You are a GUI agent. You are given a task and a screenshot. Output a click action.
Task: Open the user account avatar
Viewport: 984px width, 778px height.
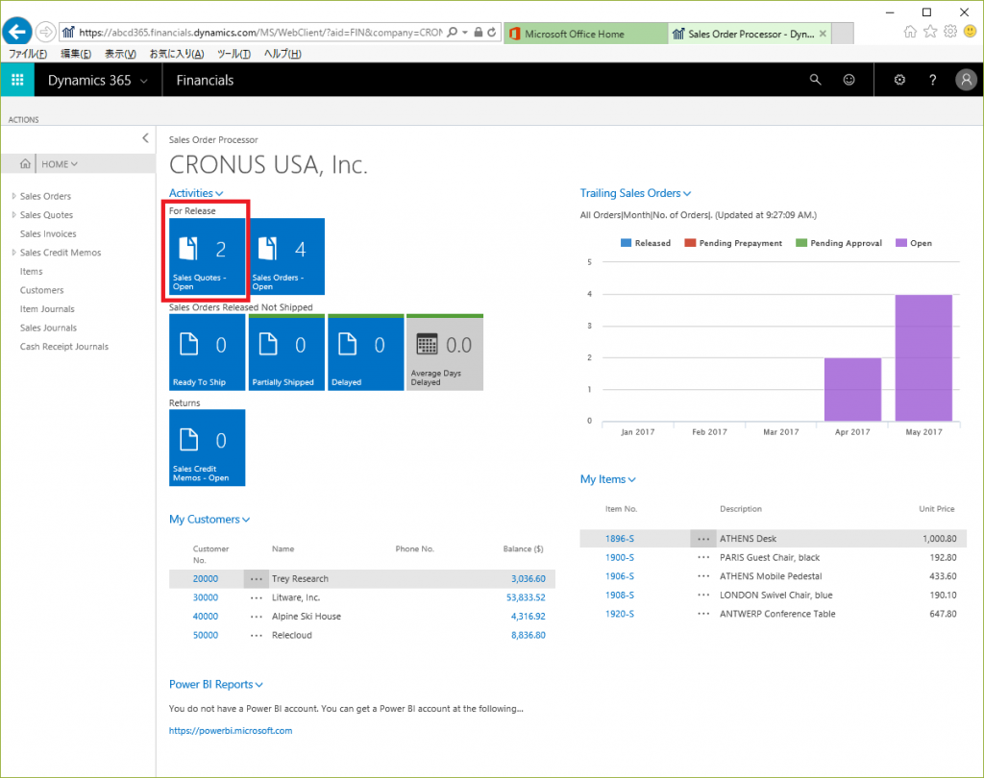[x=966, y=80]
